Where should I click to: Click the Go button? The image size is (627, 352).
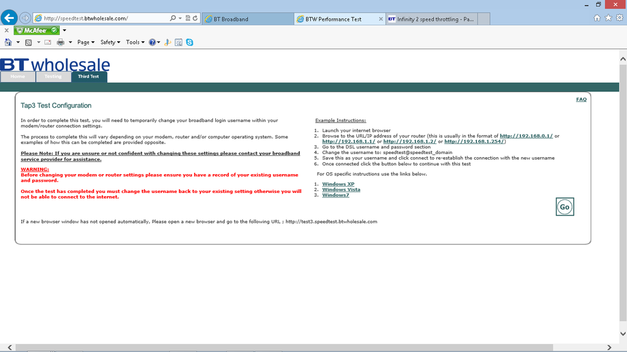pyautogui.click(x=565, y=207)
